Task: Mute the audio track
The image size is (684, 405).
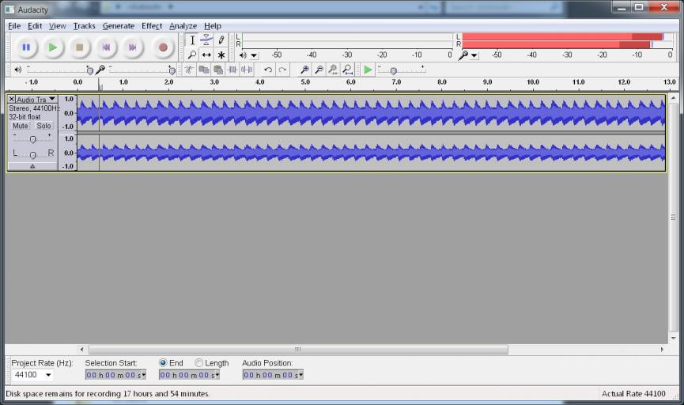Action: click(x=20, y=126)
